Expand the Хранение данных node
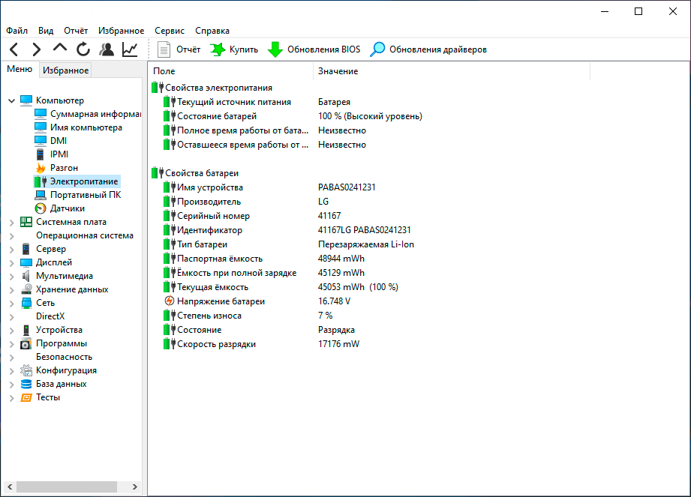 [x=11, y=289]
